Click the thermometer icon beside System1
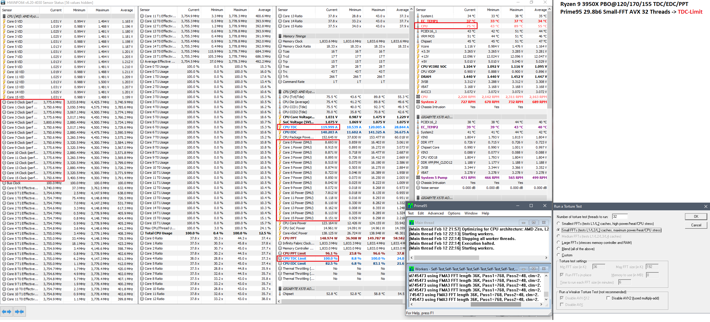The width and height of the screenshot is (710, 322). pos(418,16)
